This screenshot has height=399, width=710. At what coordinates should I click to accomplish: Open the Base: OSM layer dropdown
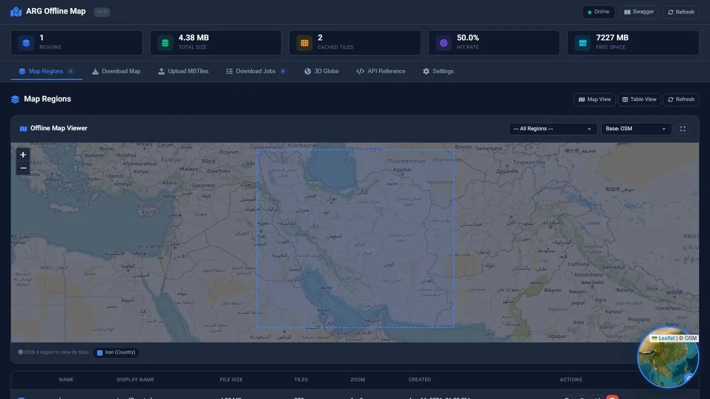(x=636, y=129)
